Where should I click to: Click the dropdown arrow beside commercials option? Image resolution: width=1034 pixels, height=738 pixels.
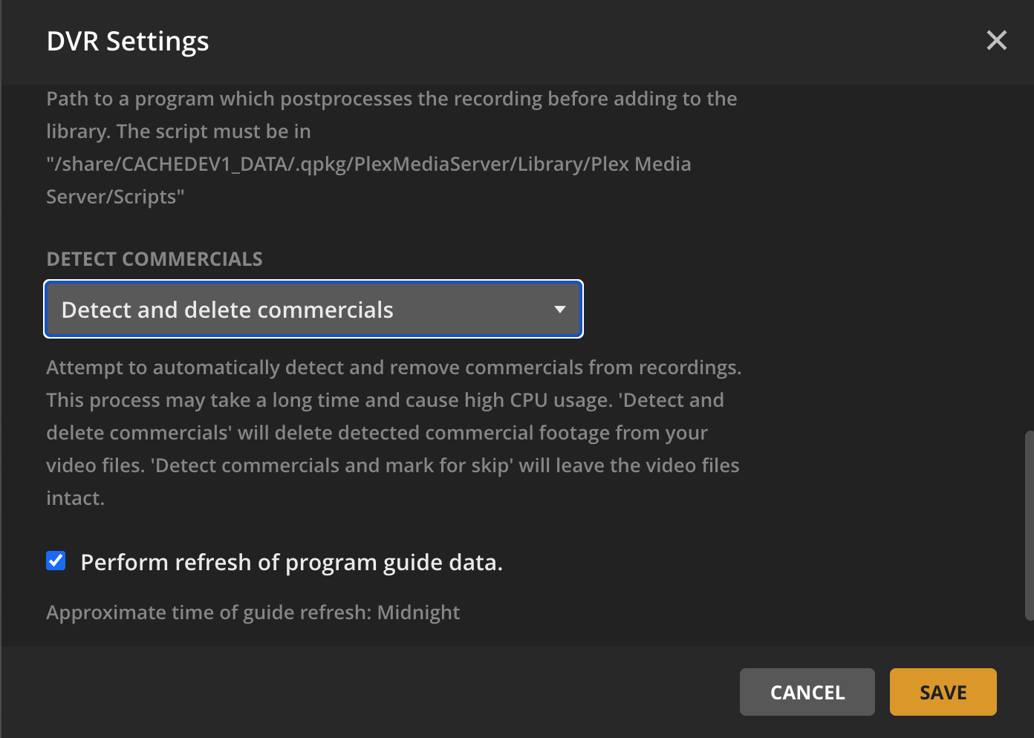click(559, 310)
